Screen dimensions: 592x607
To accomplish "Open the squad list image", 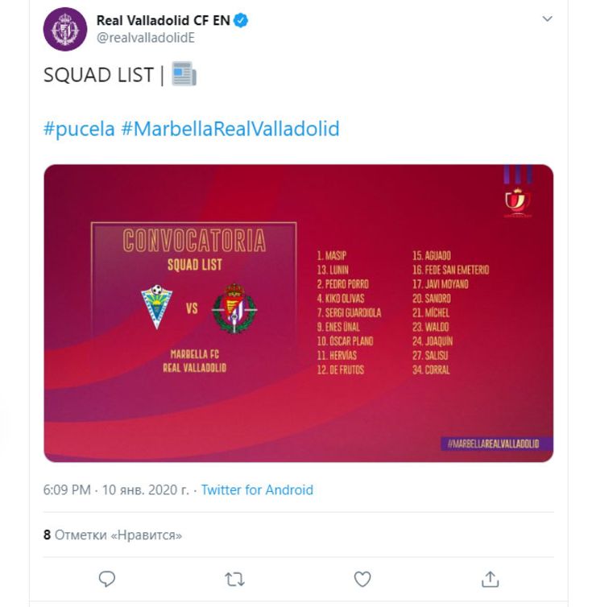I will pyautogui.click(x=298, y=313).
